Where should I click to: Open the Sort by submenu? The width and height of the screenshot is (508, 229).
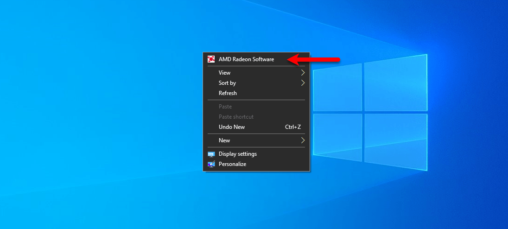[256, 83]
